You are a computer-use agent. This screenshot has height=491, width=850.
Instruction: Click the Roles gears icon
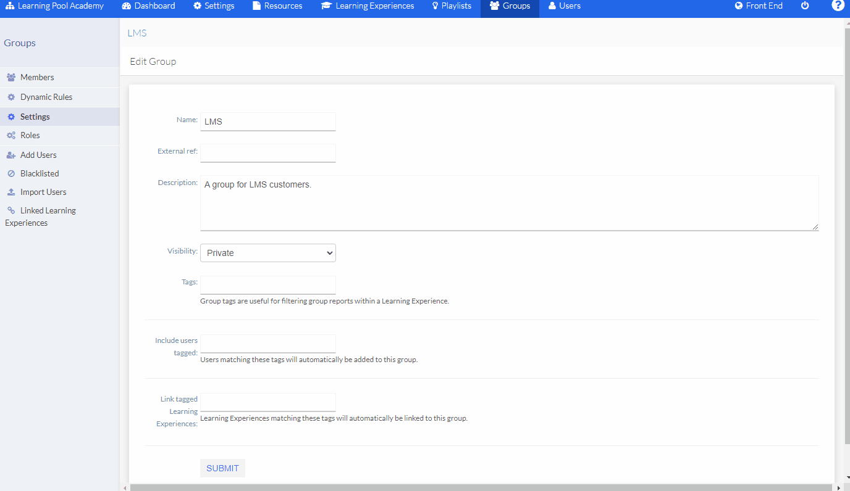[x=11, y=135]
